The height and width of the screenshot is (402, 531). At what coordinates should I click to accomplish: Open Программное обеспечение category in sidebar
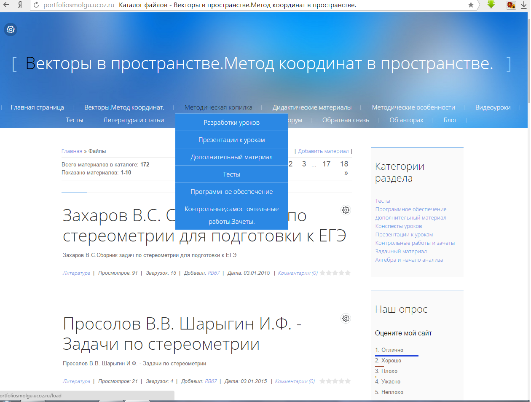(411, 209)
